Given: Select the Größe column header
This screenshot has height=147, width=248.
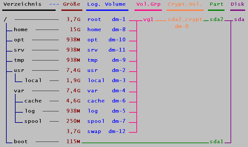Looking at the screenshot, I should click(72, 4).
